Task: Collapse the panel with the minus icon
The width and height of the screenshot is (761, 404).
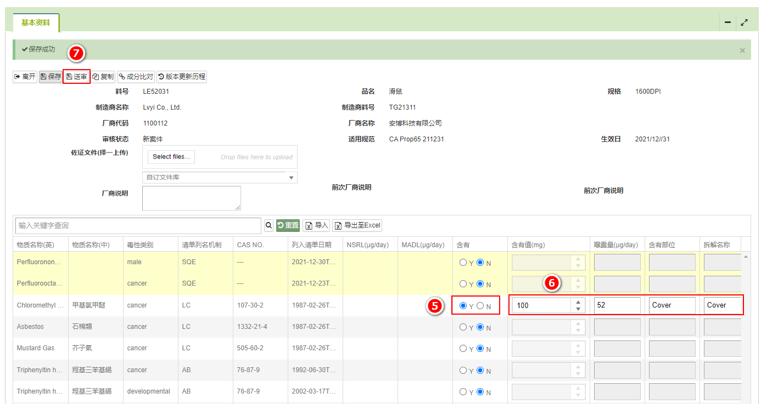Action: 728,22
